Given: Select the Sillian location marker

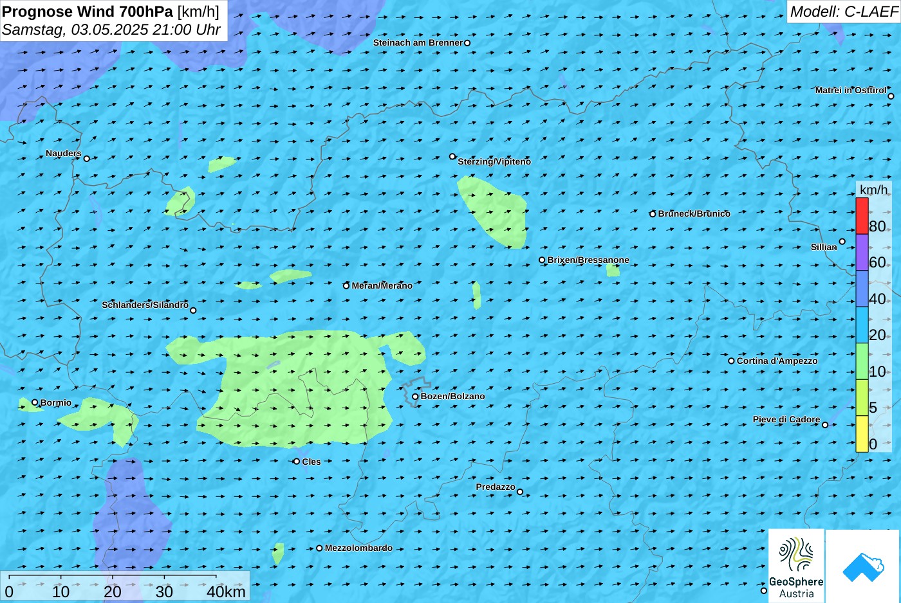Looking at the screenshot, I should 842,242.
